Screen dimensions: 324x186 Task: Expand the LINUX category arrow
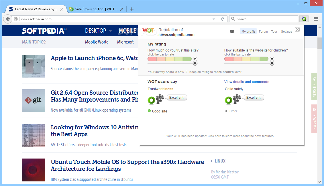pyautogui.click(x=212, y=161)
